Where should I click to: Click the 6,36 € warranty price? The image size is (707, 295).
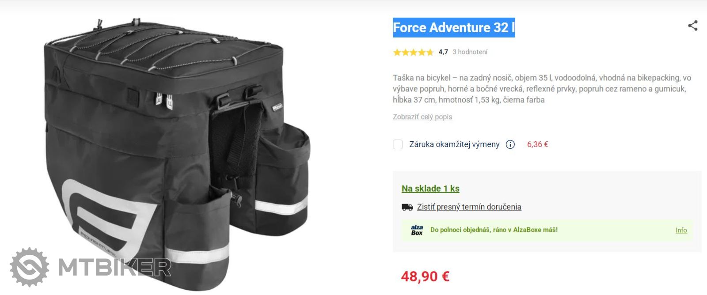pos(537,144)
